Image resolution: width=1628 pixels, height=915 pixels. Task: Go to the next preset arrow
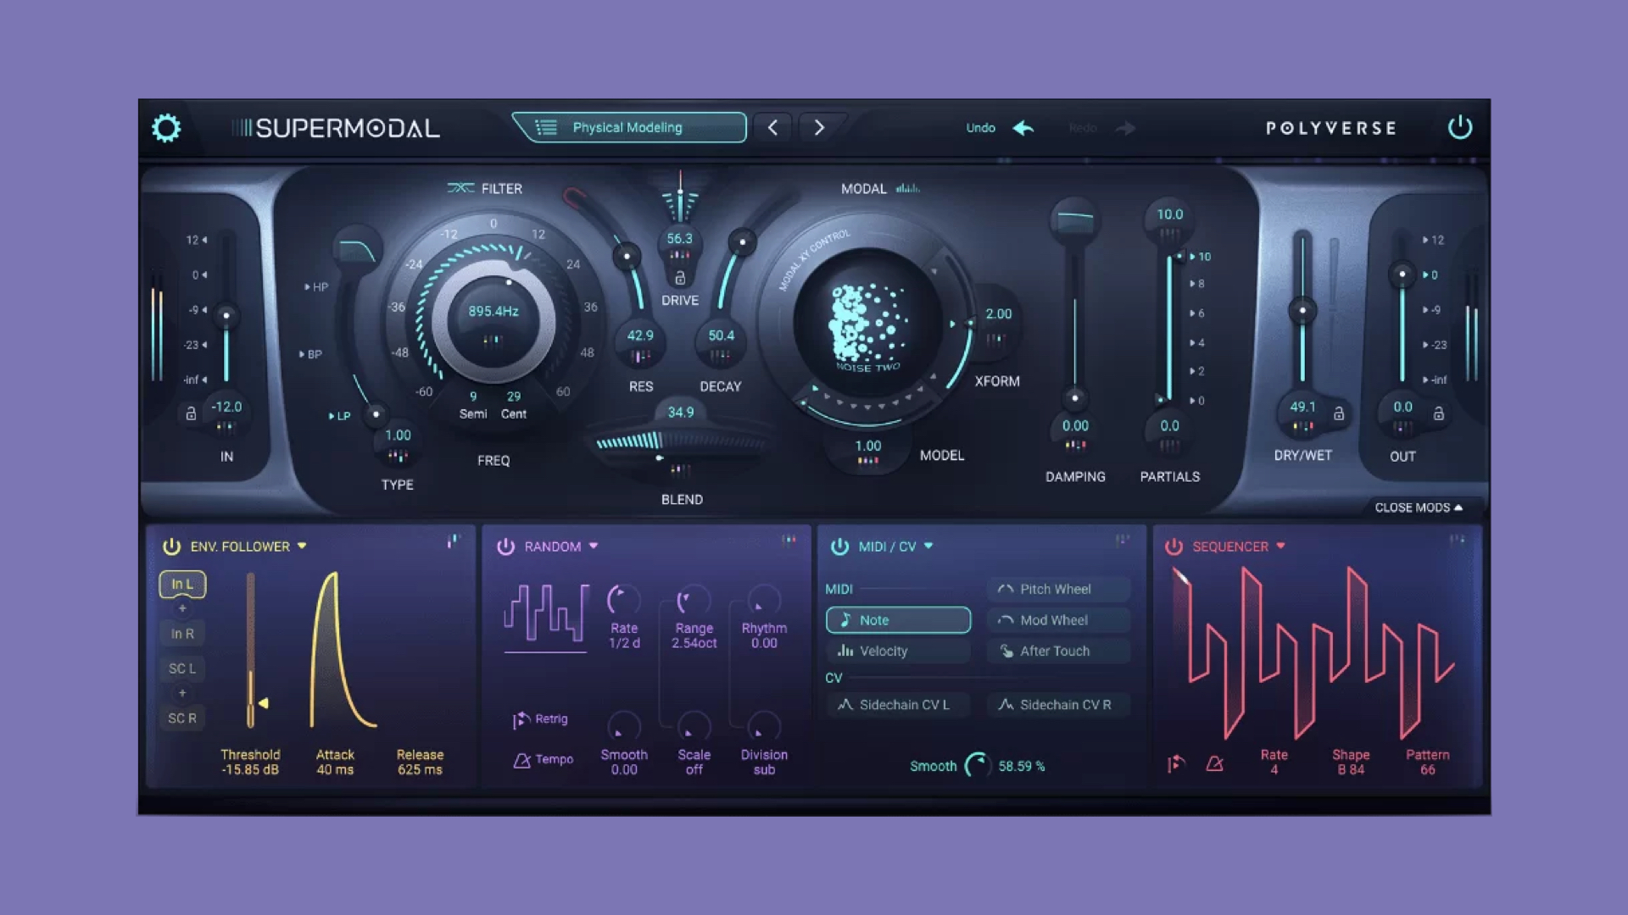[x=819, y=127]
